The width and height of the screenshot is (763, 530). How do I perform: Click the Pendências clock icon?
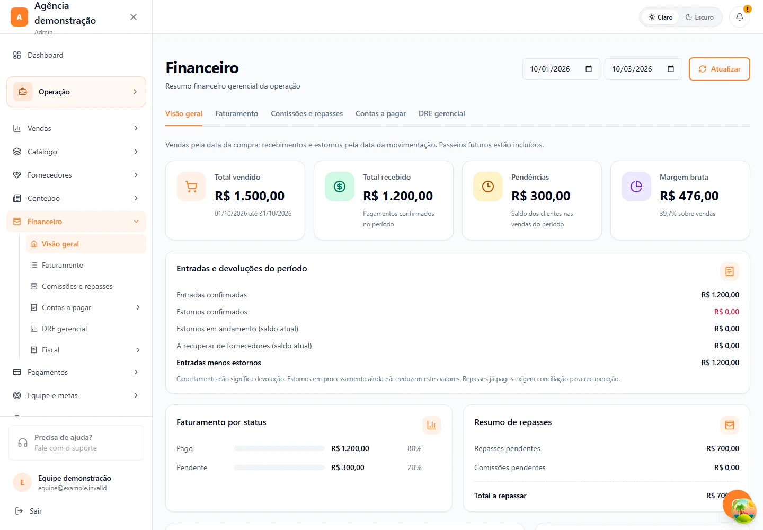click(488, 187)
